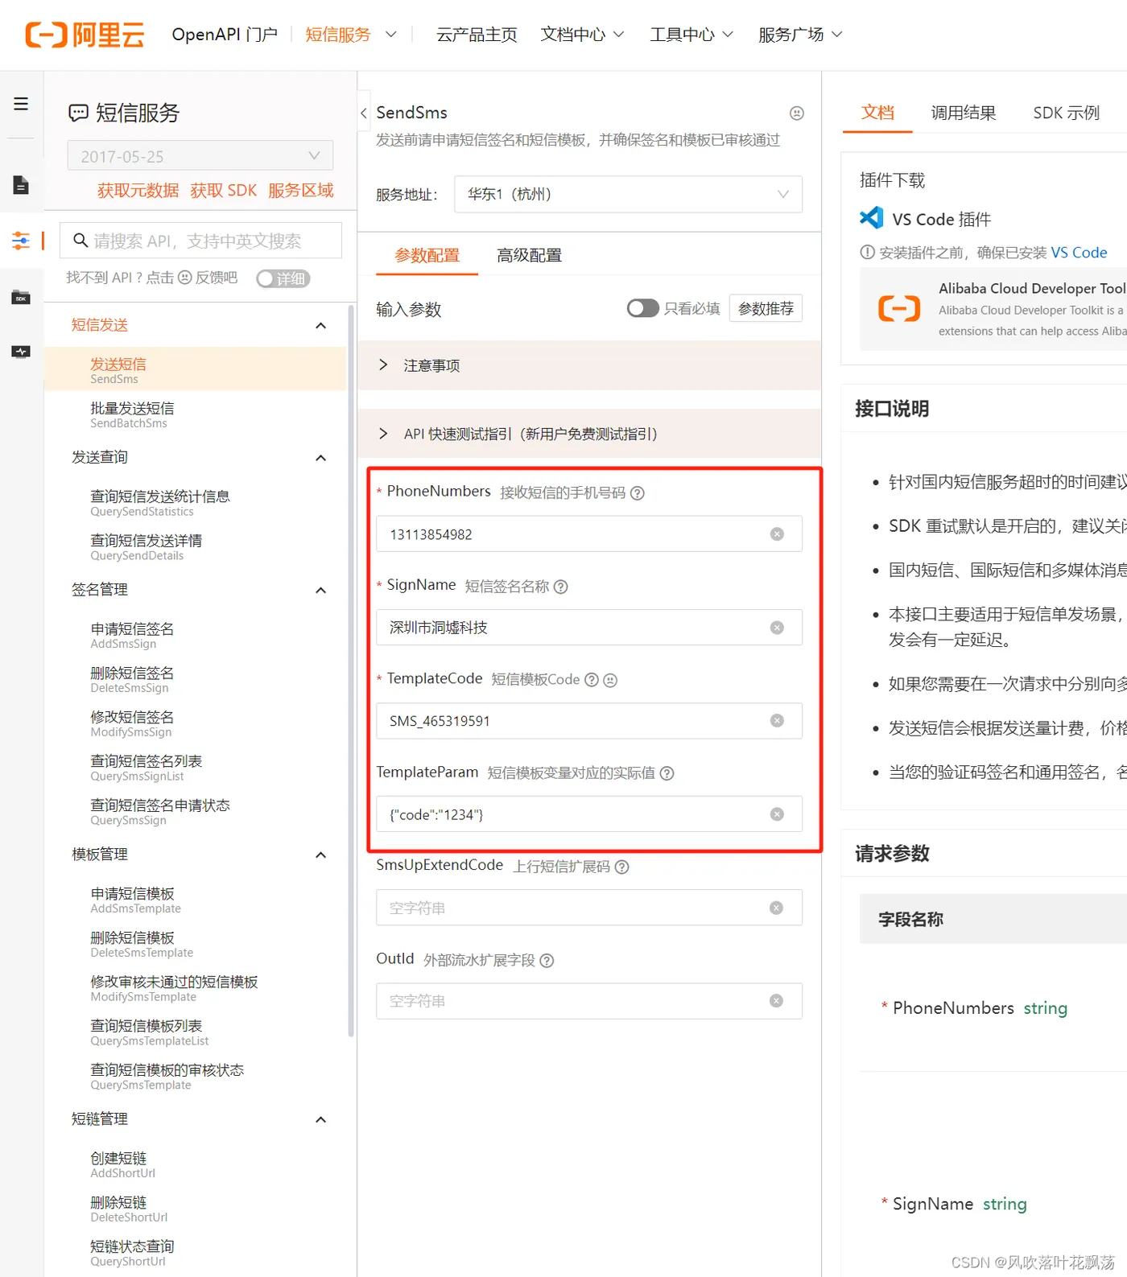Open 云产品主页 in the header
The width and height of the screenshot is (1127, 1277).
pyautogui.click(x=477, y=35)
